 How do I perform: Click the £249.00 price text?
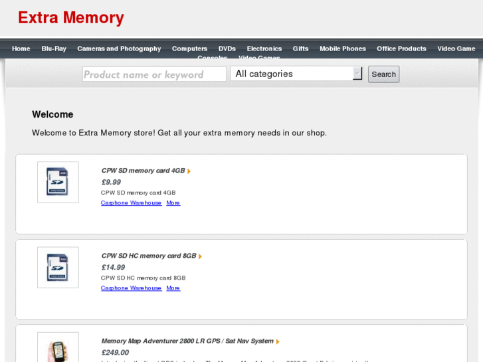pyautogui.click(x=115, y=353)
